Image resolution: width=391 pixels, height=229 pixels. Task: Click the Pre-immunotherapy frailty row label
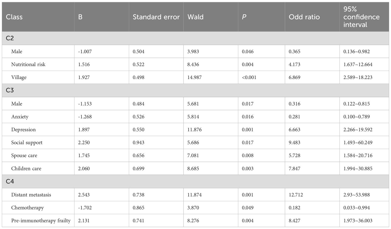[41, 221]
